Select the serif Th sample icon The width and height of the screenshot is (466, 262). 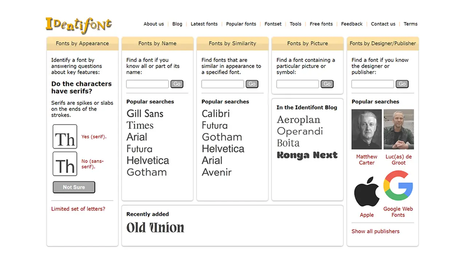[x=65, y=136]
